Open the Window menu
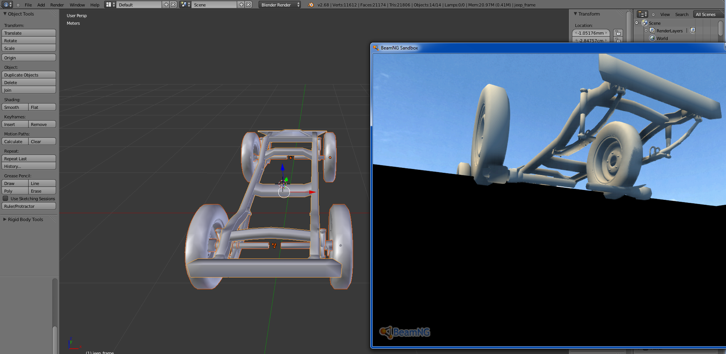726x354 pixels. click(x=77, y=5)
